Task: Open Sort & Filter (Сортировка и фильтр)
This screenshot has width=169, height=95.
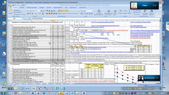Action: point(145,12)
